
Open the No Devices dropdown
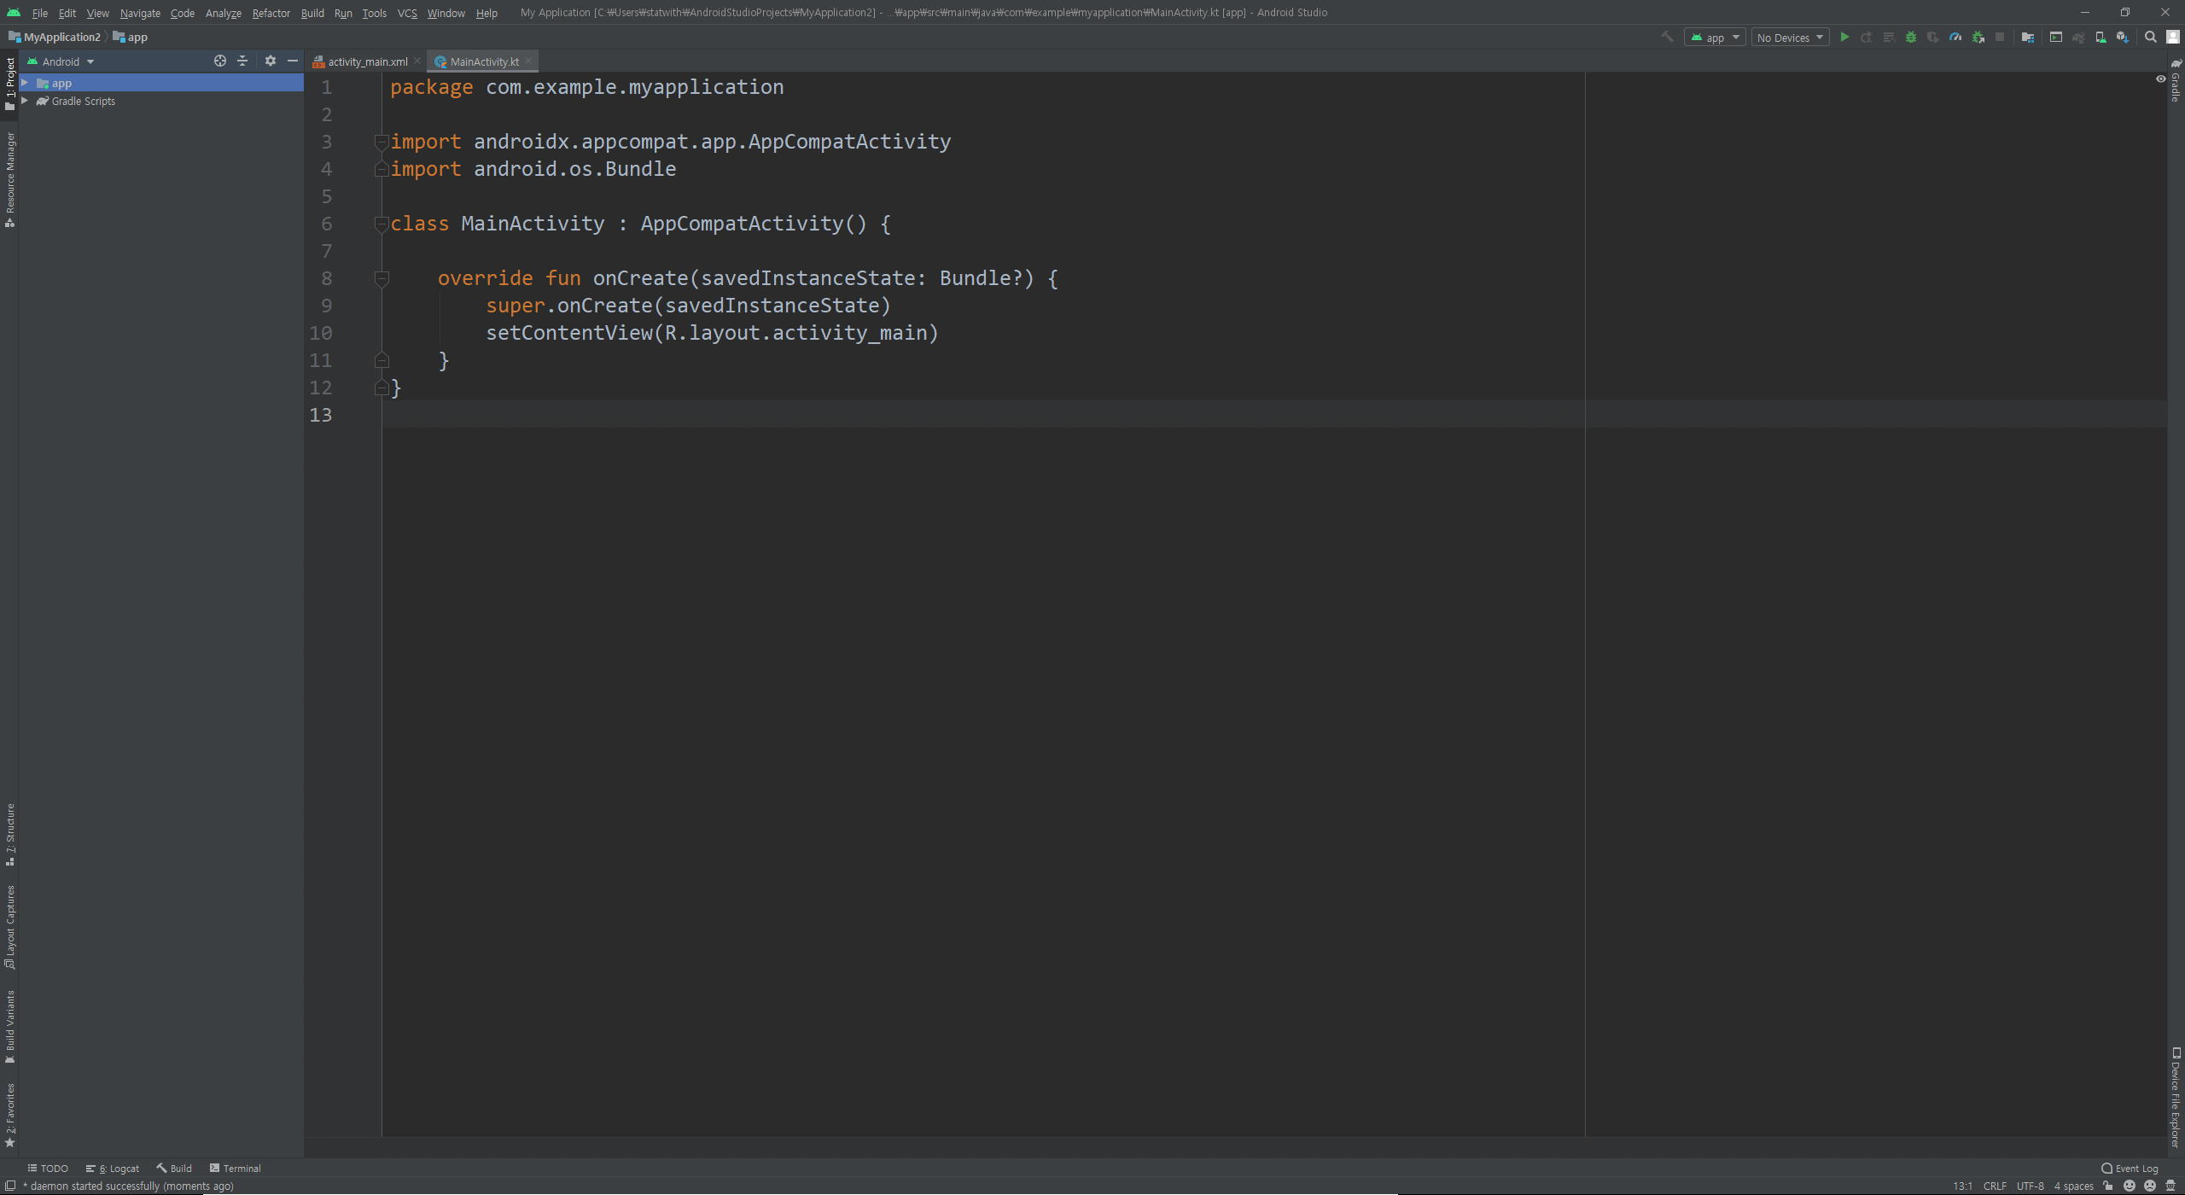point(1790,38)
